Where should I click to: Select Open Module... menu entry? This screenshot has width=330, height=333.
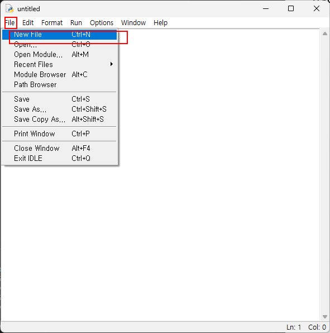[59, 55]
